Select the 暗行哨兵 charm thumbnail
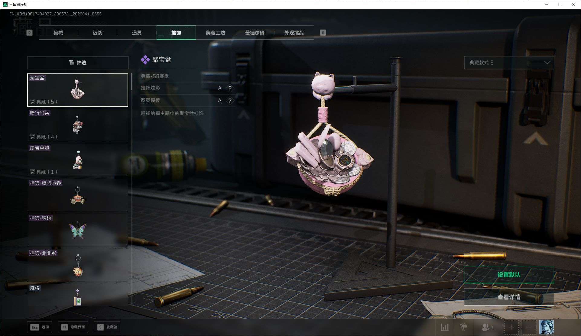 [x=78, y=125]
